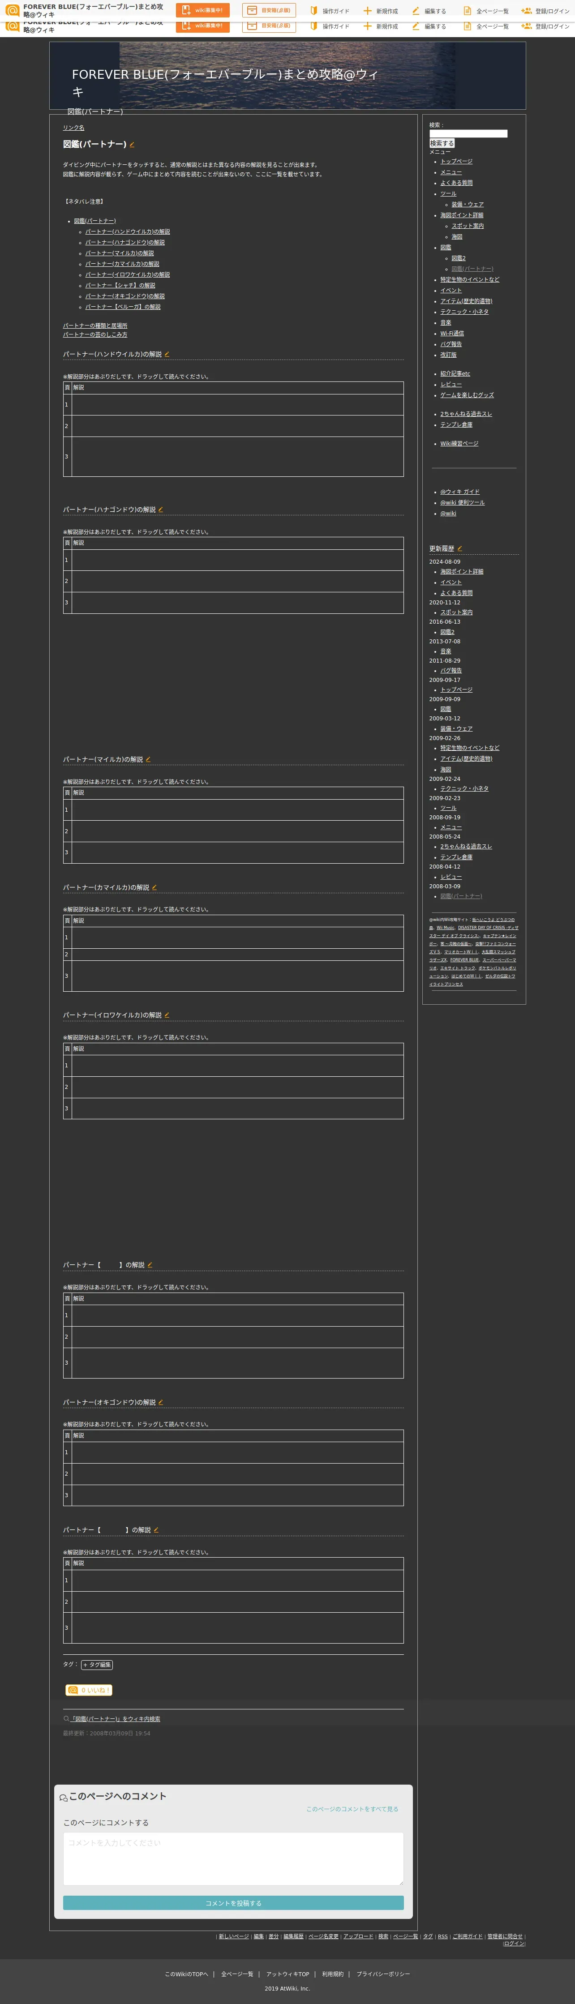Viewport: 575px width, 2004px height.
Task: Open the @ウィキ ガイド sidebar link
Action: (x=460, y=492)
